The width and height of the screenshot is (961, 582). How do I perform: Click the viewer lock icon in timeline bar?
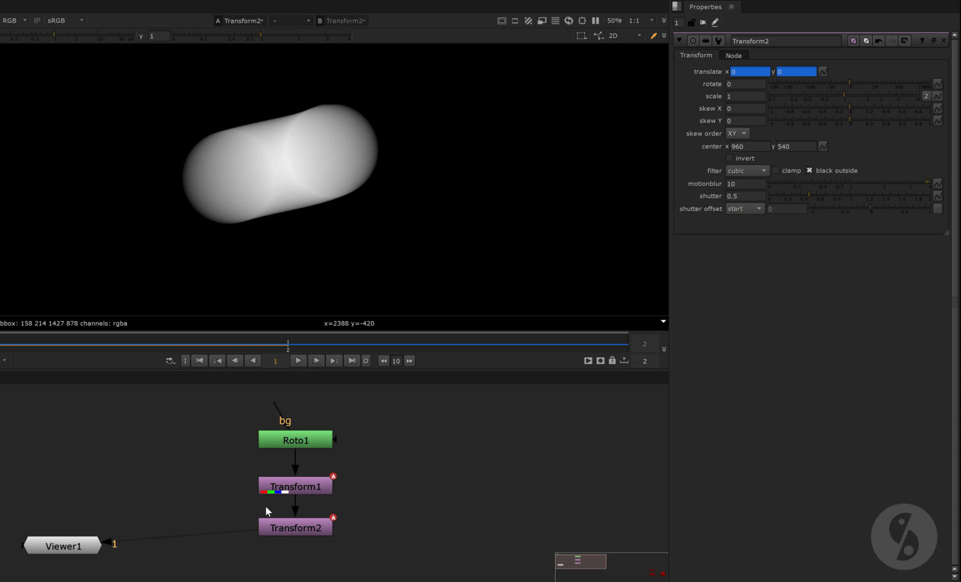click(613, 360)
